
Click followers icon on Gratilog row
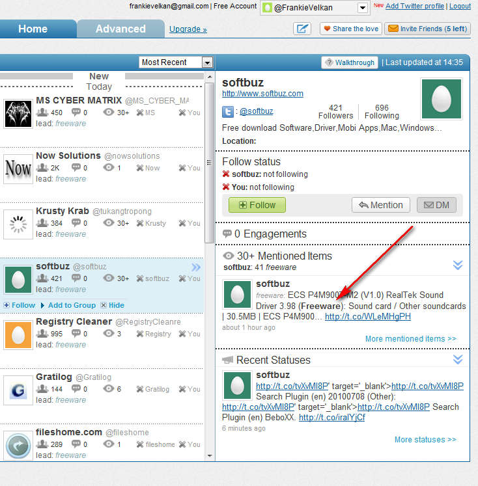coord(42,388)
